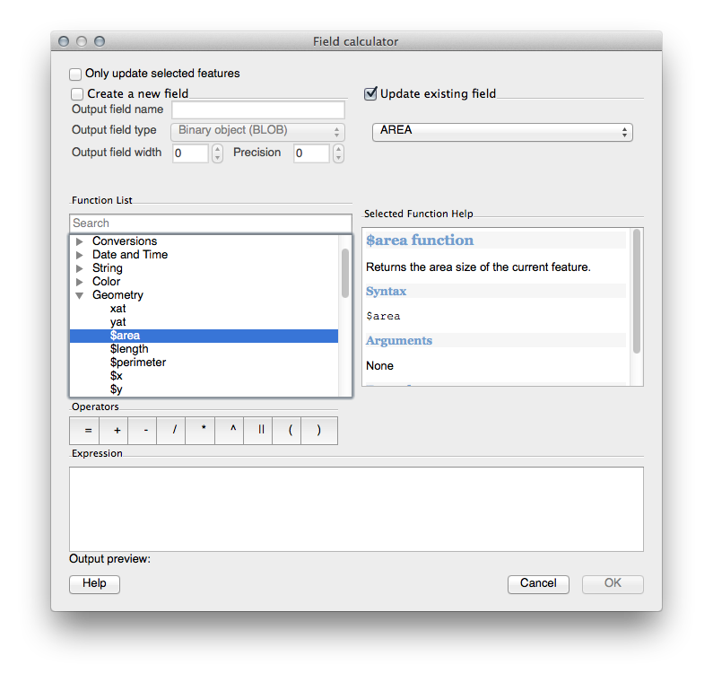Screen dimensions: 713x682
Task: Select the $length function entry
Action: point(129,349)
